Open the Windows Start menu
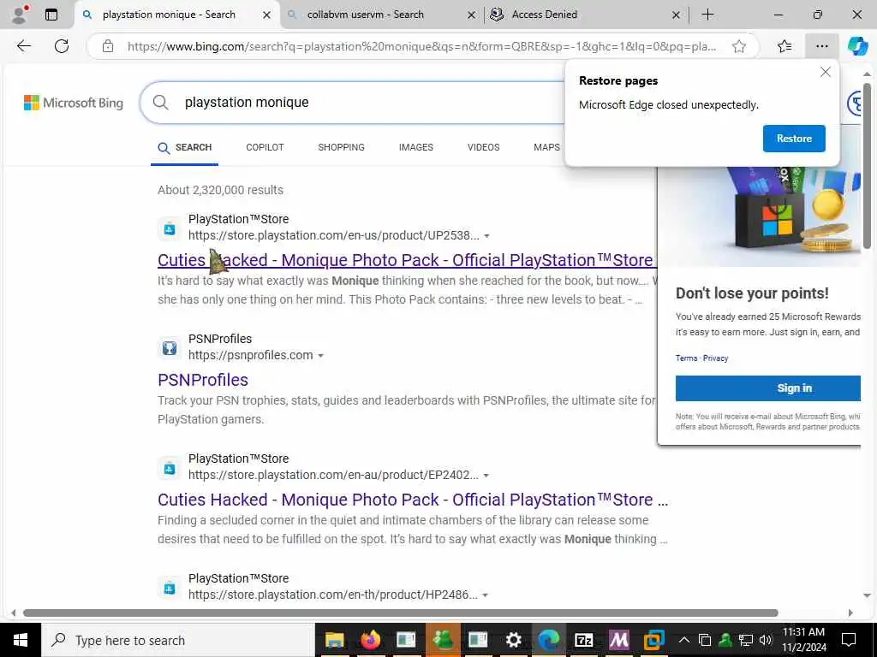 21,640
